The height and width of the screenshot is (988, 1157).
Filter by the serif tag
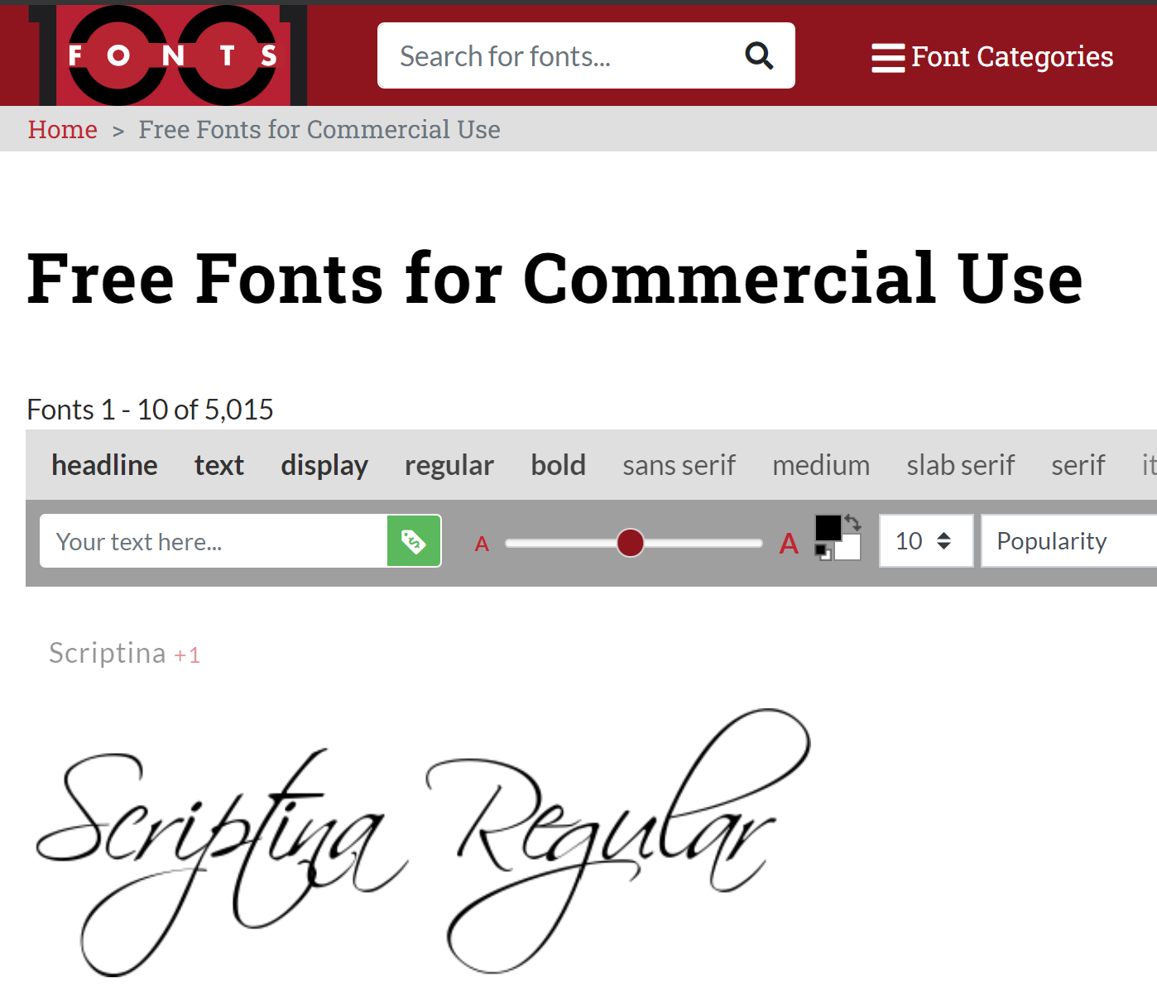pyautogui.click(x=1078, y=465)
